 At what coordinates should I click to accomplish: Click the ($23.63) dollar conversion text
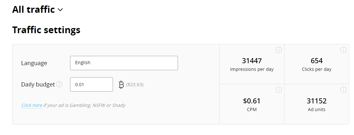tap(135, 85)
